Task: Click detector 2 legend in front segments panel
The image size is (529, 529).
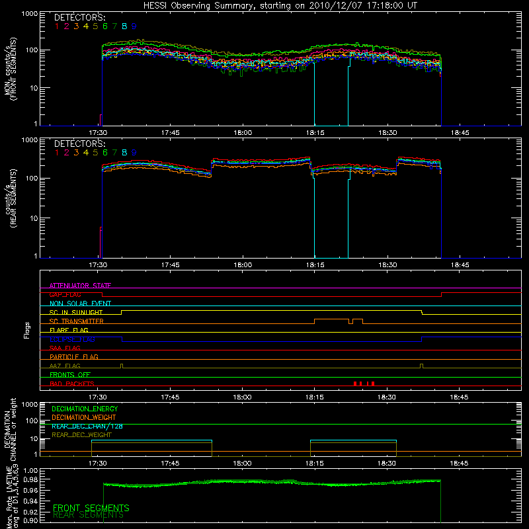Action: pos(67,26)
